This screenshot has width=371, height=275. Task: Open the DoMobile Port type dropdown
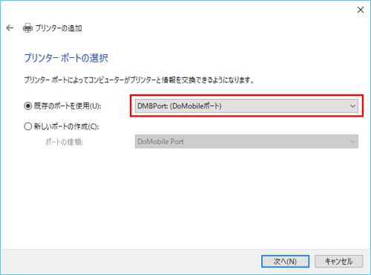(x=246, y=141)
